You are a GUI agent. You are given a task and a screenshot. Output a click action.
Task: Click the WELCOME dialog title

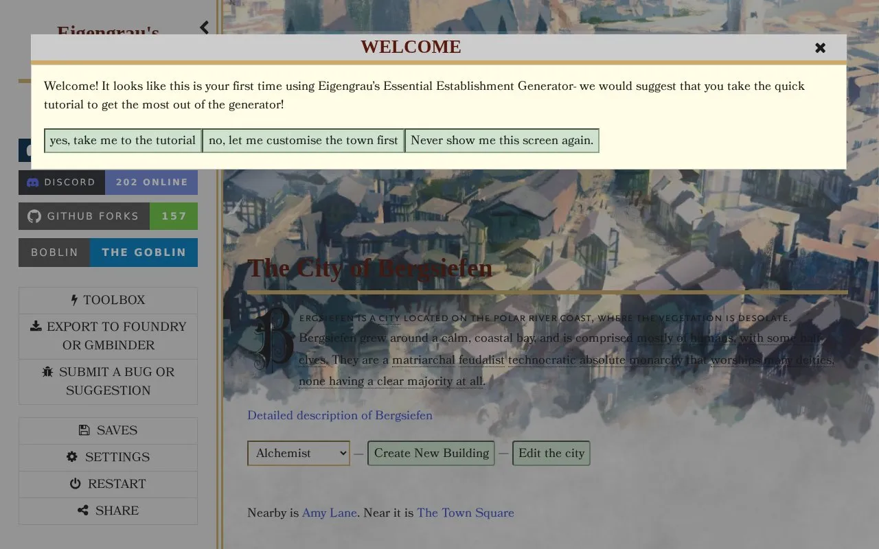pos(411,47)
